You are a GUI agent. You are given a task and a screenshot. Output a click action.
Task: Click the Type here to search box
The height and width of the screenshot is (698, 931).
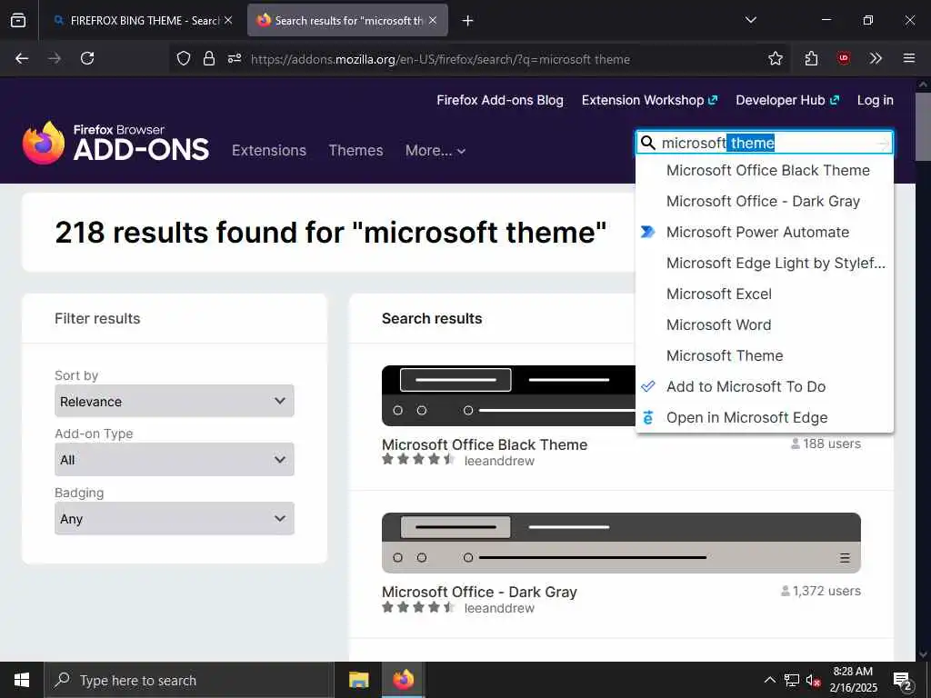189,680
